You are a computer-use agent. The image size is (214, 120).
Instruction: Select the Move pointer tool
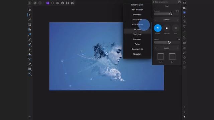(30, 15)
